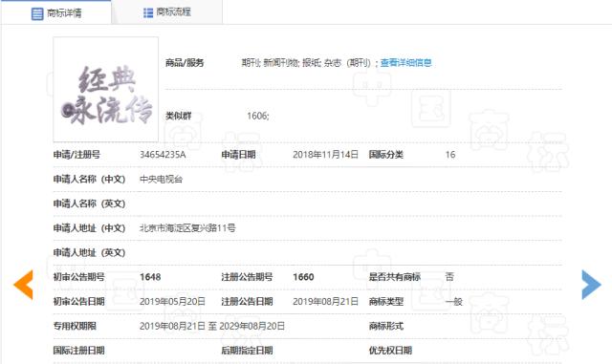The height and width of the screenshot is (364, 612).
Task: Click the 申请/注册号 label
Action: click(x=76, y=155)
